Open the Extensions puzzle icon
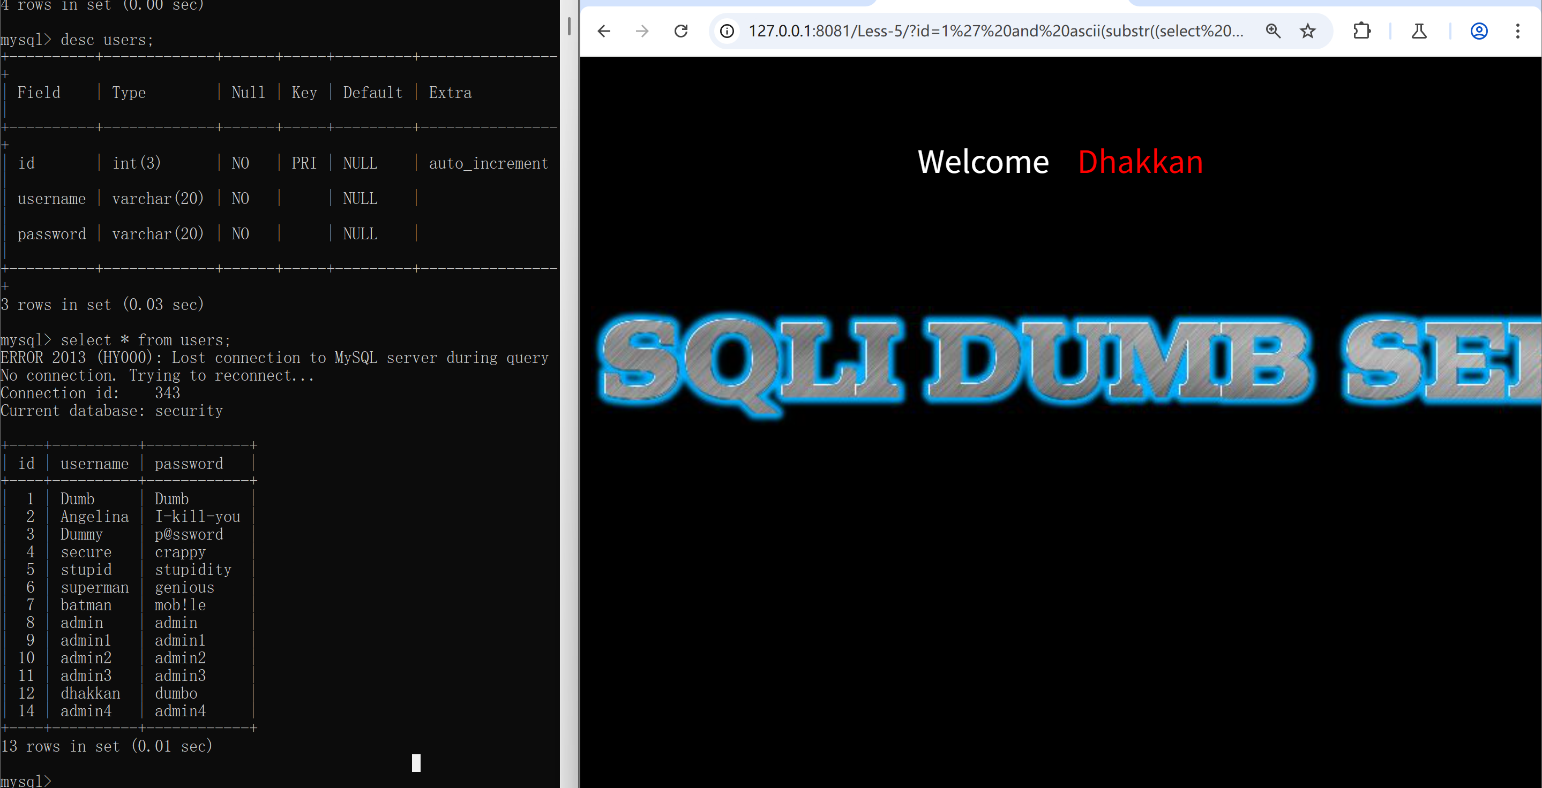1542x788 pixels. 1362,31
